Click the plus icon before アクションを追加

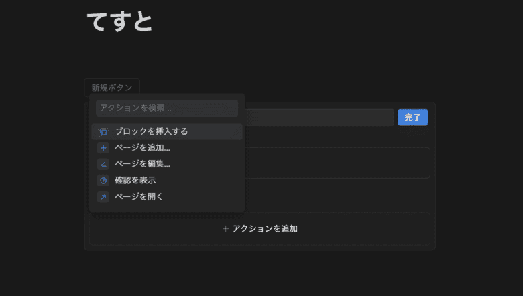tap(225, 228)
